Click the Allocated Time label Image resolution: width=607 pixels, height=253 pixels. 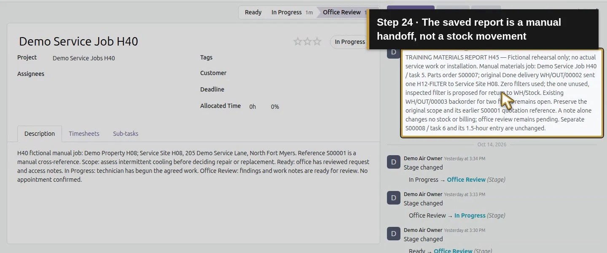220,106
